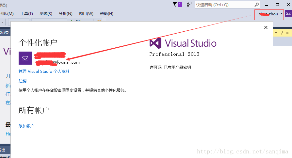Viewport: 292px width, 158px height.
Task: Open the account name dropdown arrow
Action: [x=282, y=13]
